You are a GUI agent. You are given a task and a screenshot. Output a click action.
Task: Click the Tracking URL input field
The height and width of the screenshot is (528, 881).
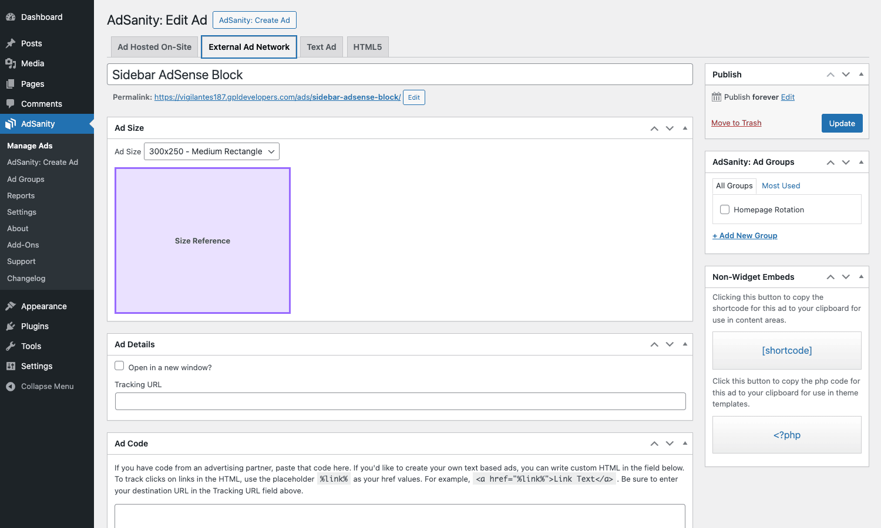(x=401, y=401)
